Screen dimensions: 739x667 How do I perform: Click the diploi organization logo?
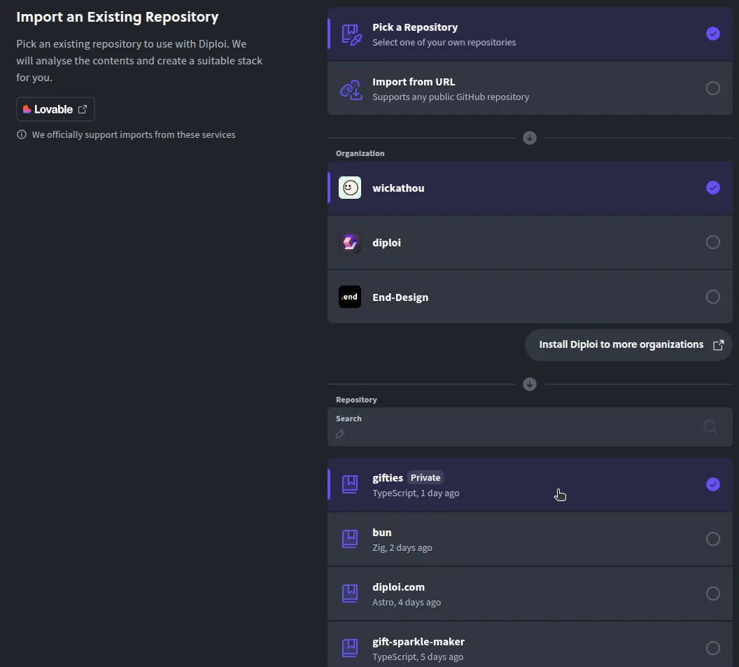(350, 242)
